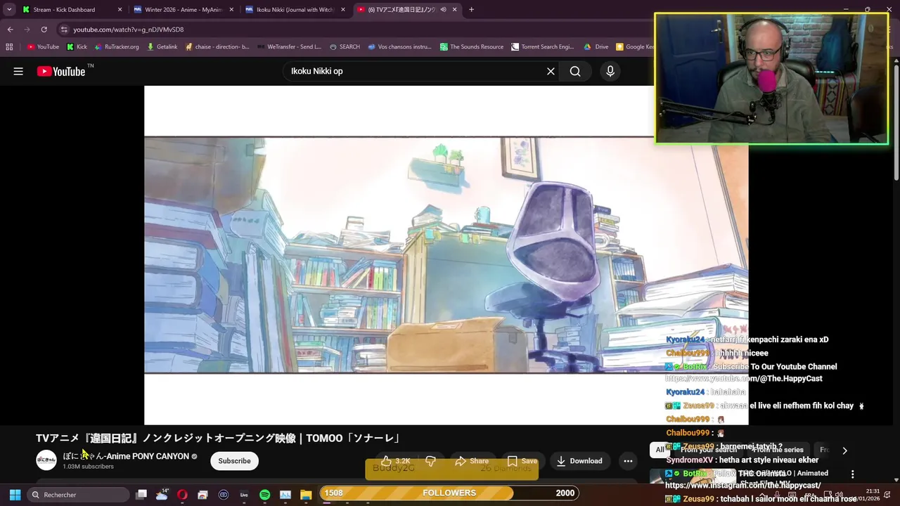Screen dimensions: 900x506
Task: Close the Stream - Kick Dashboard tab
Action: click(x=120, y=10)
